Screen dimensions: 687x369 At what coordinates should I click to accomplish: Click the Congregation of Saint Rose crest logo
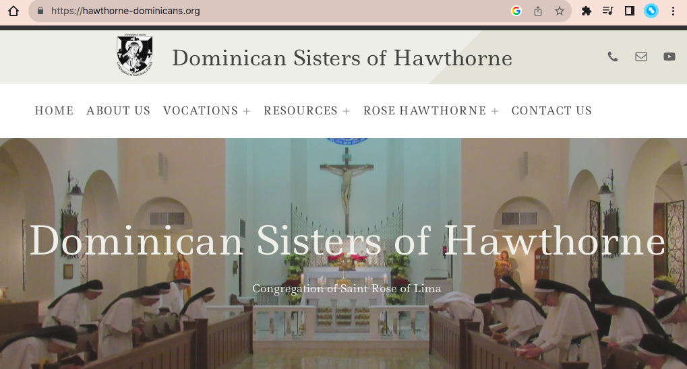pos(135,55)
